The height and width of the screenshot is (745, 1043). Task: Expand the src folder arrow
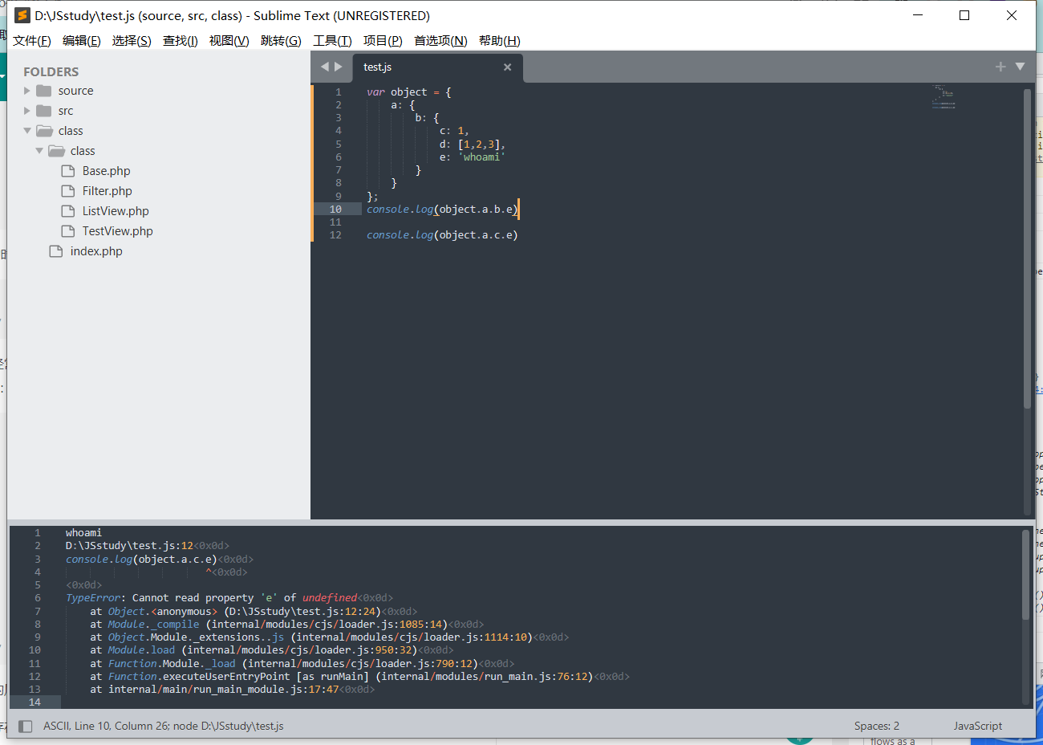27,111
